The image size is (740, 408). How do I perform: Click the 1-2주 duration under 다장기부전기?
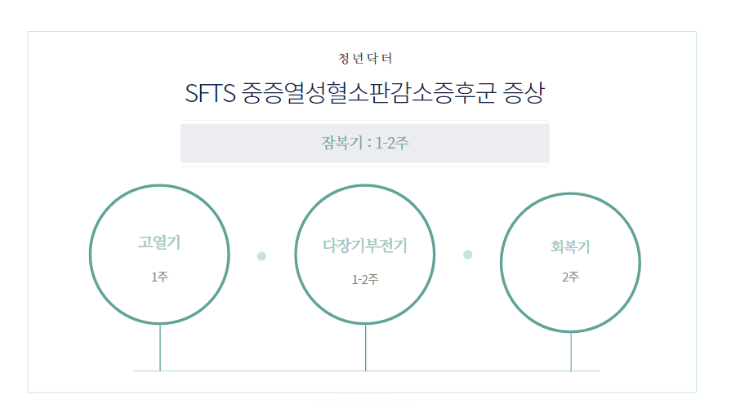coord(365,280)
